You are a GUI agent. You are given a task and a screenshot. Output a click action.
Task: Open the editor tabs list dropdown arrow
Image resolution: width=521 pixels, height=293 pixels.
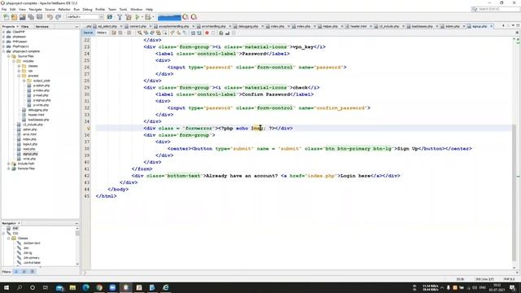513,26
